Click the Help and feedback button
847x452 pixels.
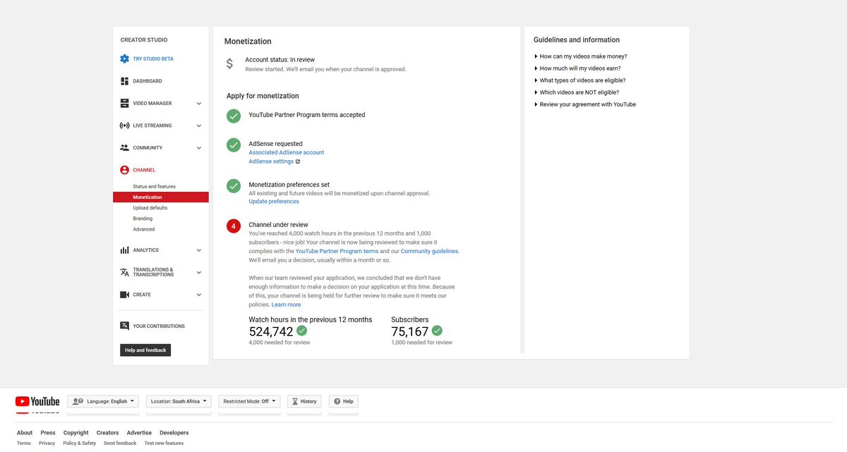point(145,350)
